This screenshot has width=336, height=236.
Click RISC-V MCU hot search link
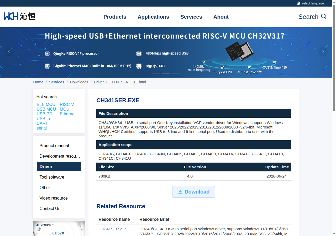pos(67,107)
